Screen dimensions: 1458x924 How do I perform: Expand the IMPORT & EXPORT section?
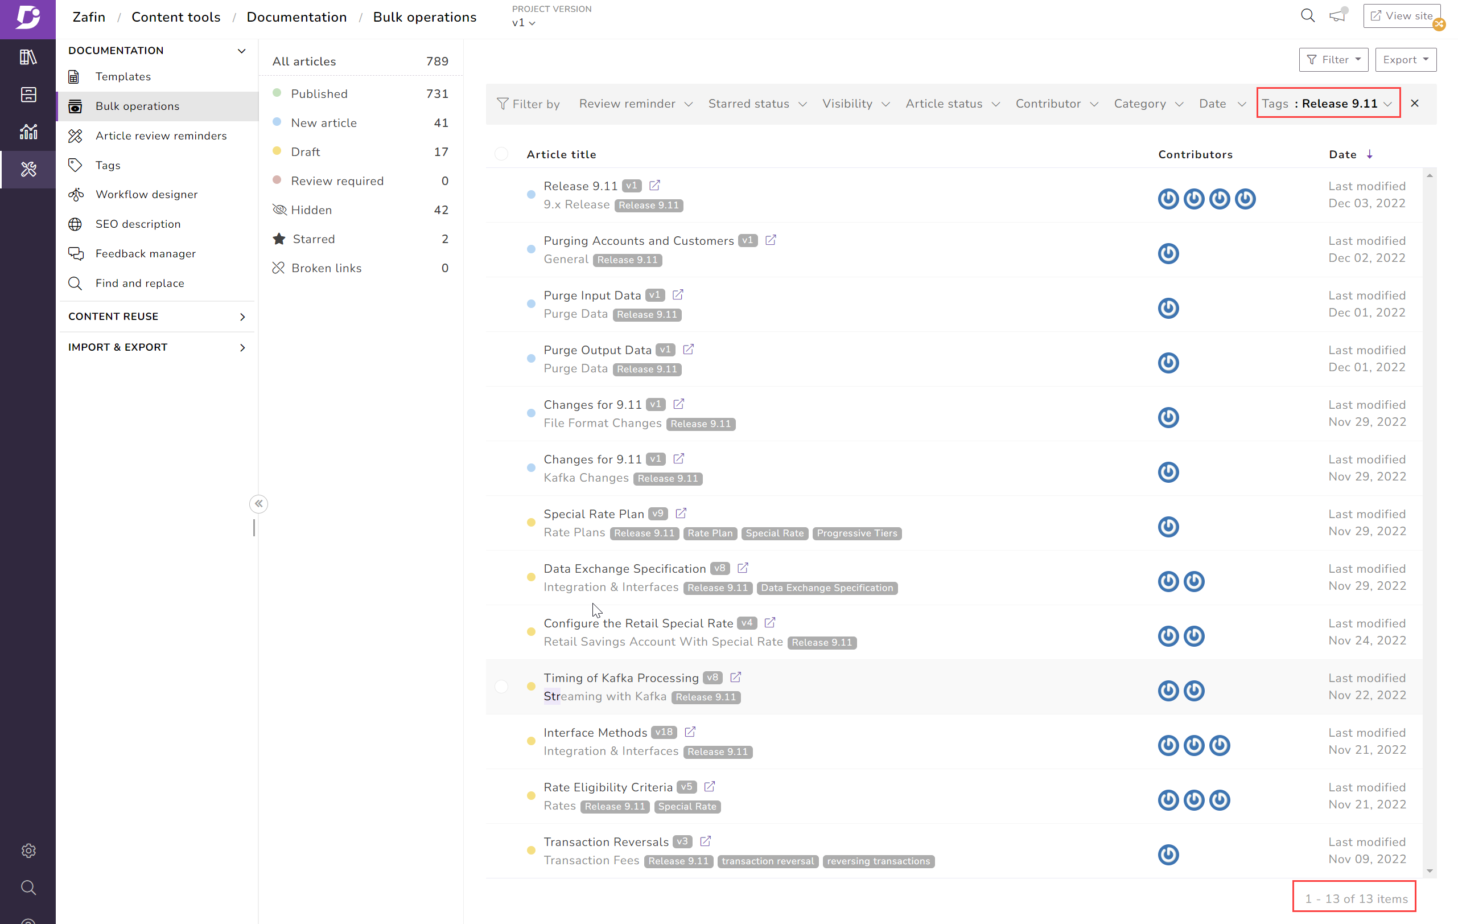pyautogui.click(x=242, y=347)
